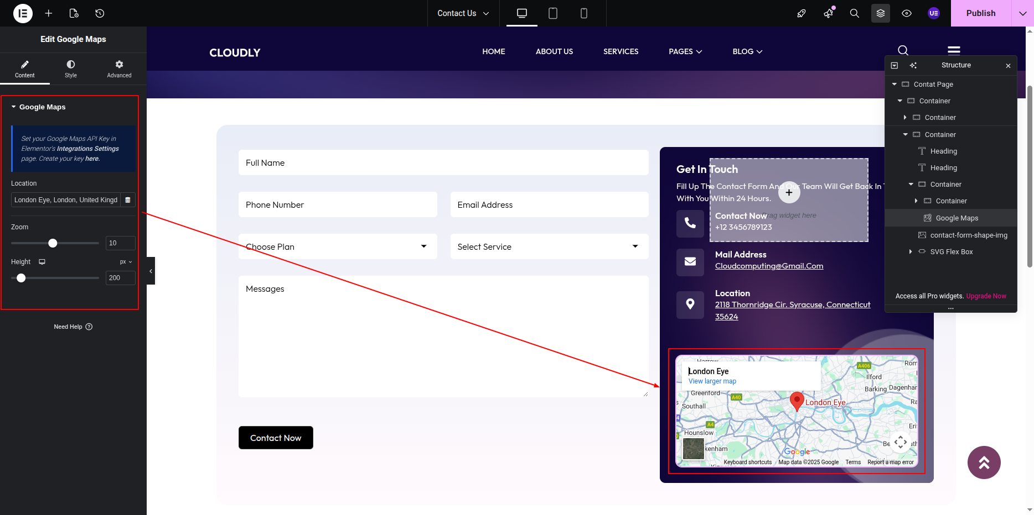The height and width of the screenshot is (515, 1034).
Task: Open the Elementor logo menu
Action: tap(23, 13)
